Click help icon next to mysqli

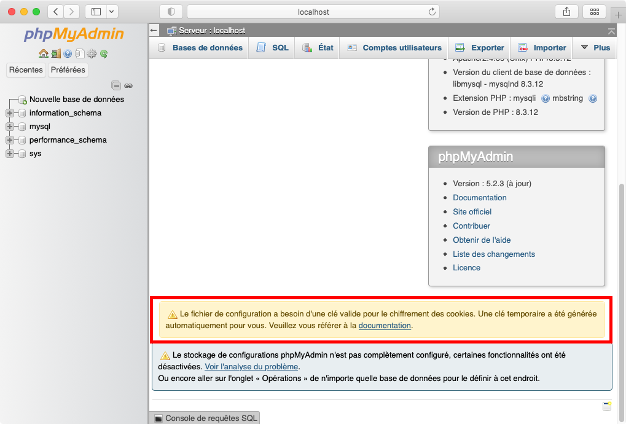click(546, 98)
